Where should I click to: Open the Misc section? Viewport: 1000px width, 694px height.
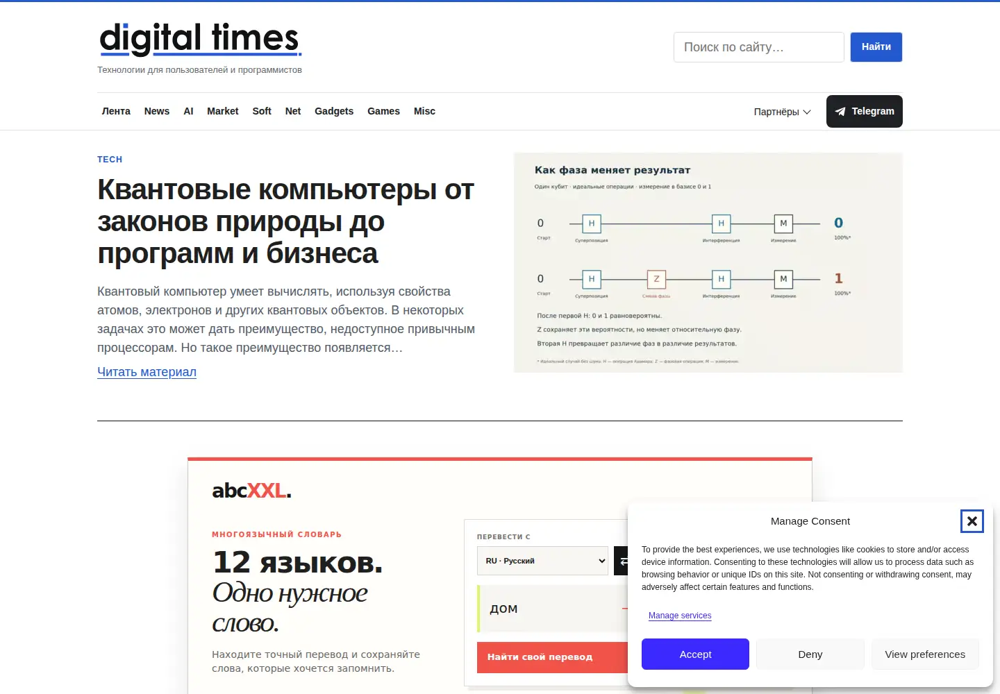pos(424,111)
